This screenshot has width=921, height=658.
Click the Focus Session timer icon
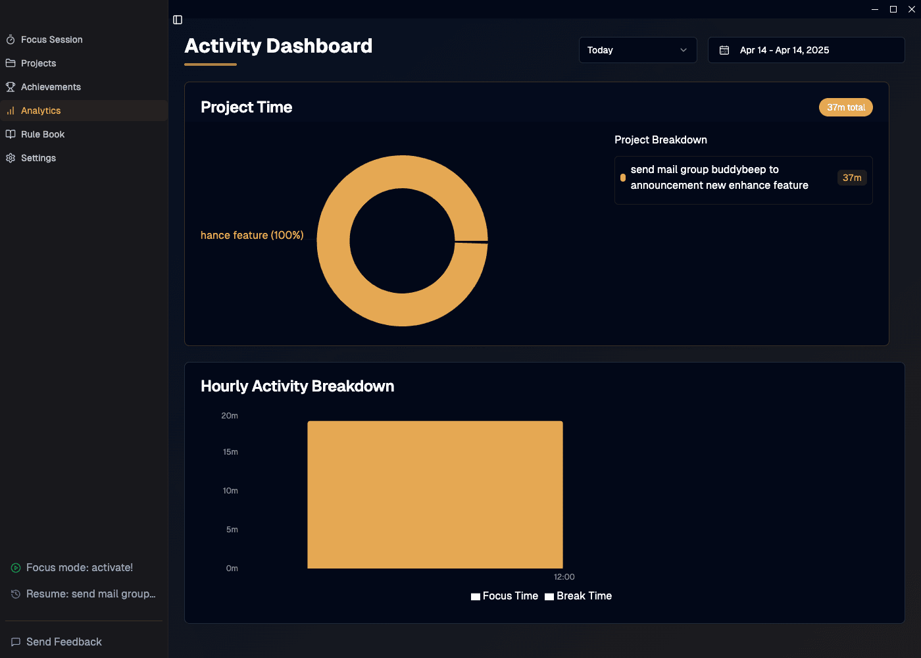[x=11, y=39]
